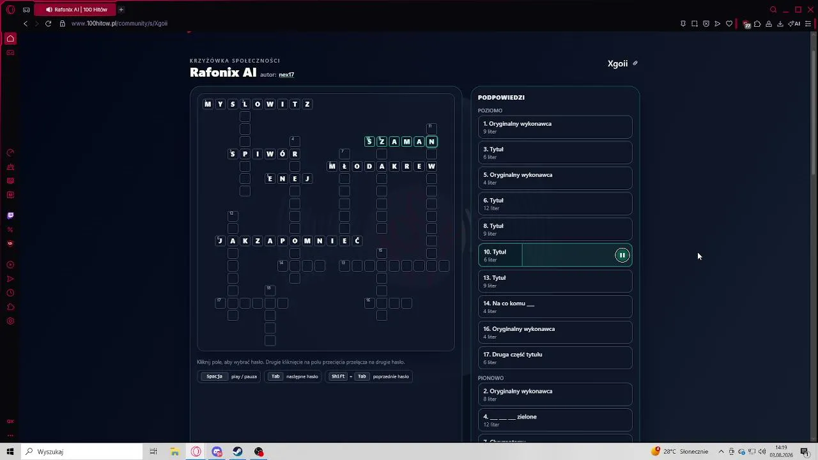
Task: Pause playback of clue 10
Action: (622, 256)
